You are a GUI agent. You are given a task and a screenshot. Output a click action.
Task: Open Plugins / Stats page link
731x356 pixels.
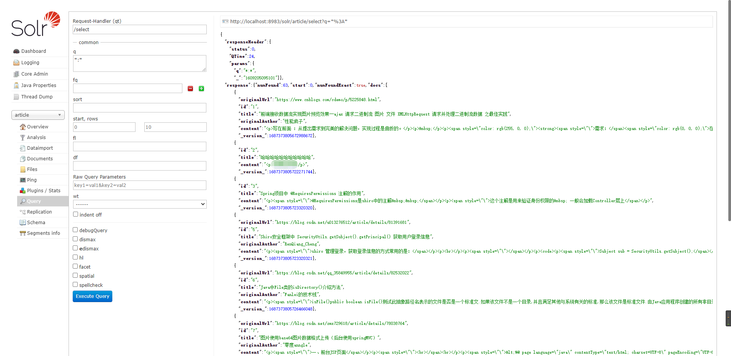click(x=43, y=191)
